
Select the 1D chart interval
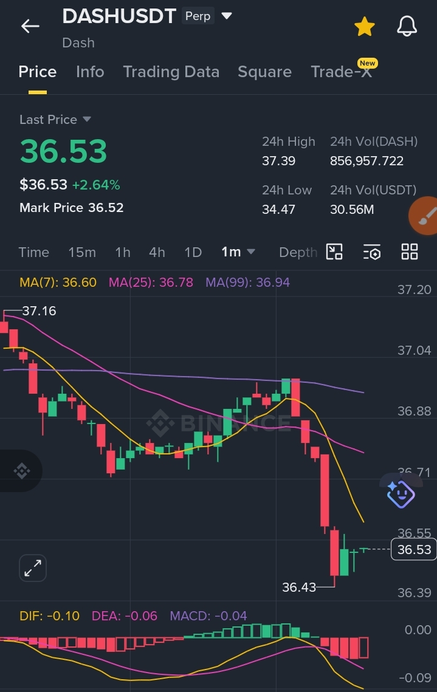(x=193, y=252)
